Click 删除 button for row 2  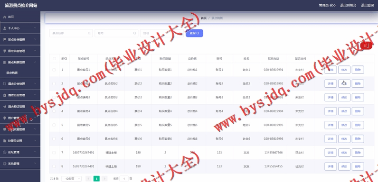[x=358, y=83]
